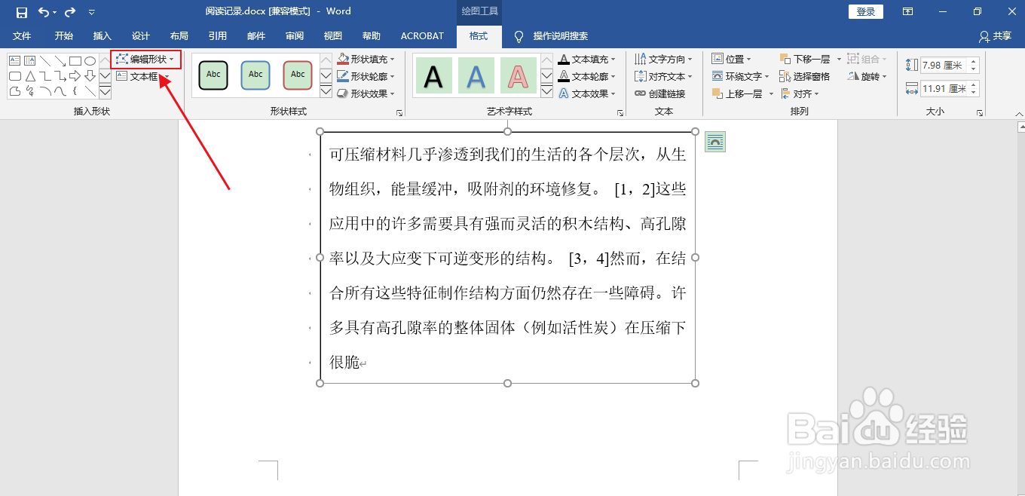This screenshot has width=1025, height=496.
Task: Open 文本效果 text effects menu
Action: pyautogui.click(x=586, y=93)
